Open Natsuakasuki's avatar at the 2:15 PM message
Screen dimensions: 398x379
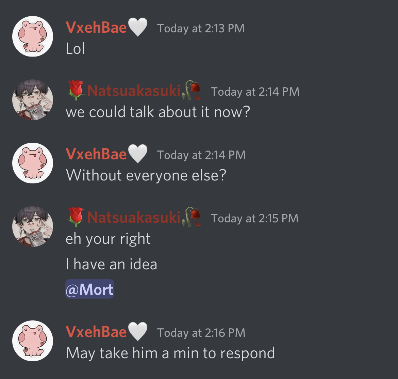[33, 226]
